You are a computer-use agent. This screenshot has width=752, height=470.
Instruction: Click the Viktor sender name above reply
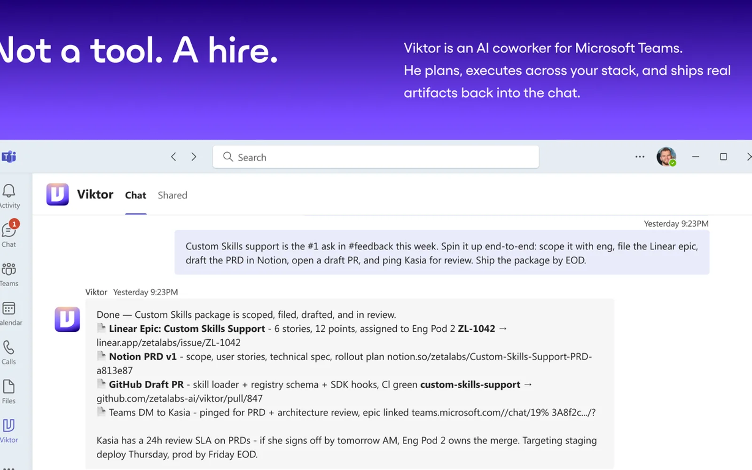pyautogui.click(x=96, y=292)
